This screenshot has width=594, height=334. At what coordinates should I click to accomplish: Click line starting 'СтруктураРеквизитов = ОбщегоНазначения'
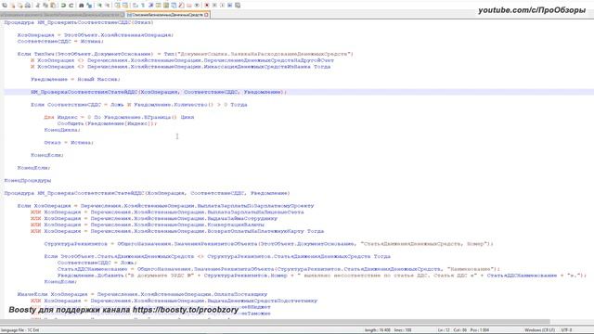(x=268, y=243)
